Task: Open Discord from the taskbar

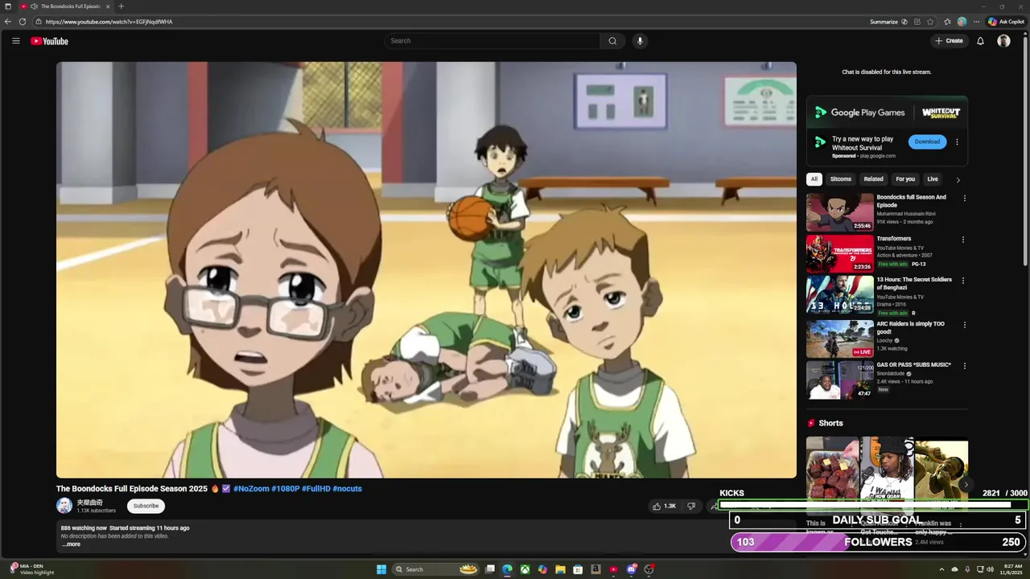Action: (x=631, y=569)
